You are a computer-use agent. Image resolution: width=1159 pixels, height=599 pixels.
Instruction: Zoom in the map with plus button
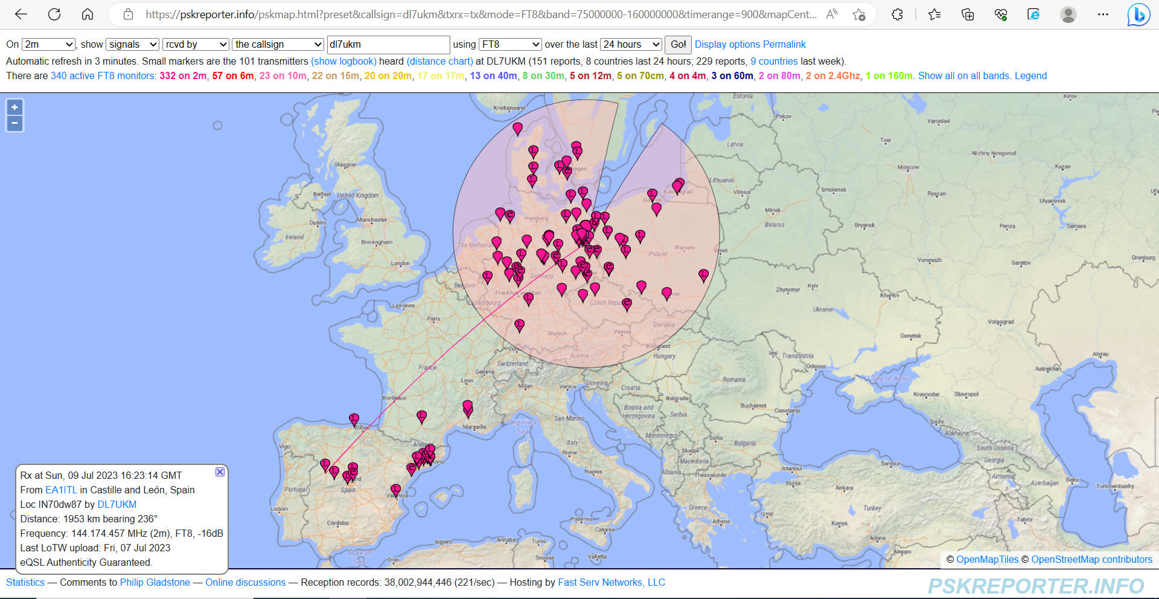(x=14, y=107)
